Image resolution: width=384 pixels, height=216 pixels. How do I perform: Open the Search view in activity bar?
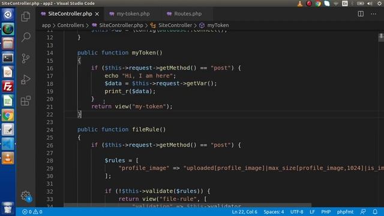point(26,37)
